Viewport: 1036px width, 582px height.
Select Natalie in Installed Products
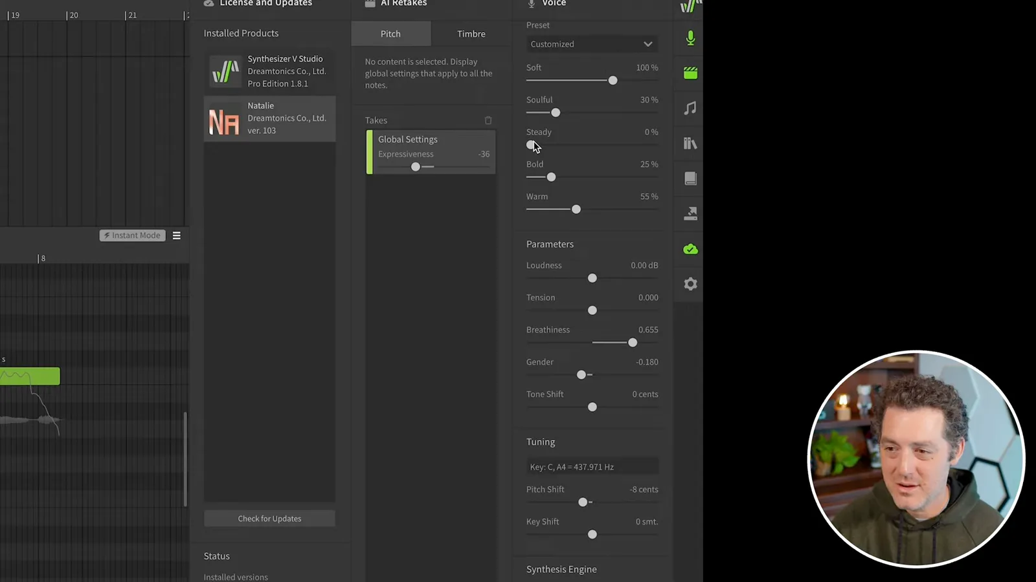click(x=269, y=118)
